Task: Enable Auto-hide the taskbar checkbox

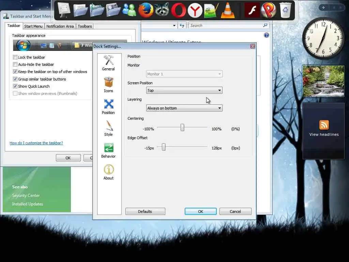Action: (x=15, y=64)
